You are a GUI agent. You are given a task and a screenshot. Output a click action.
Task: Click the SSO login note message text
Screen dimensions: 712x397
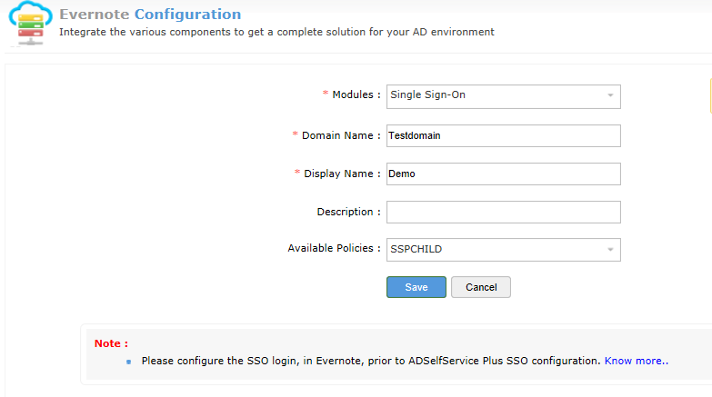371,361
